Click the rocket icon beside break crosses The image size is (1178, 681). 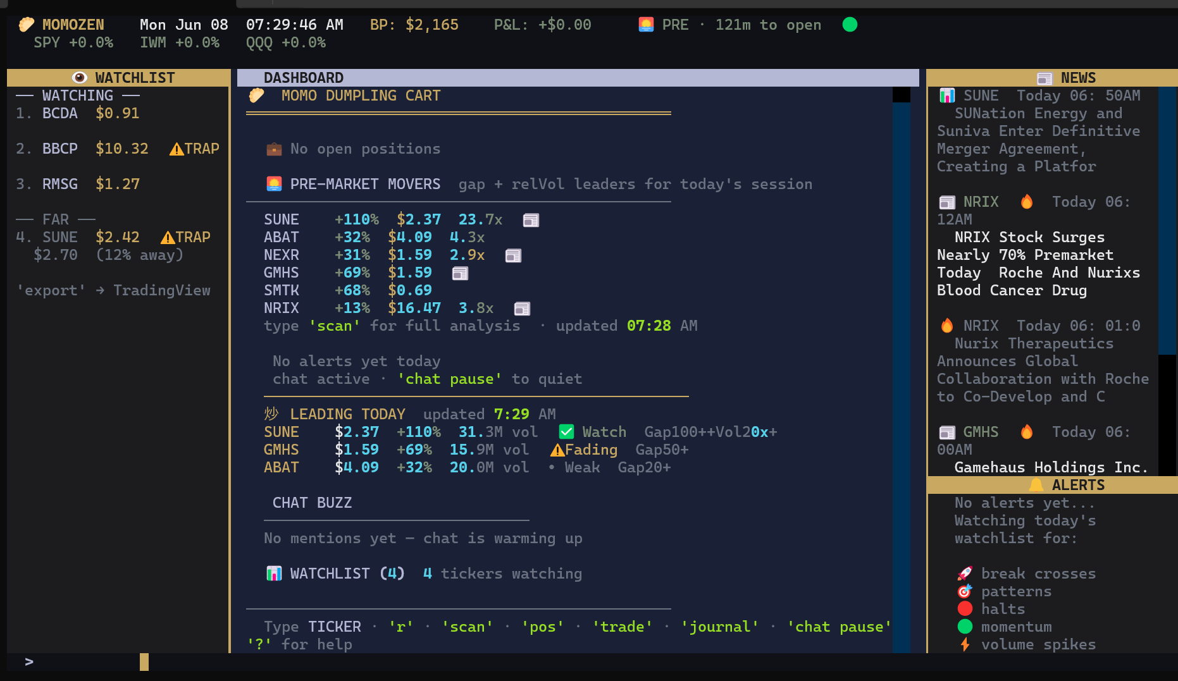[x=965, y=574]
